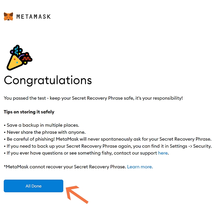Click the "Never share the phrase with anyone" tip

[46, 132]
